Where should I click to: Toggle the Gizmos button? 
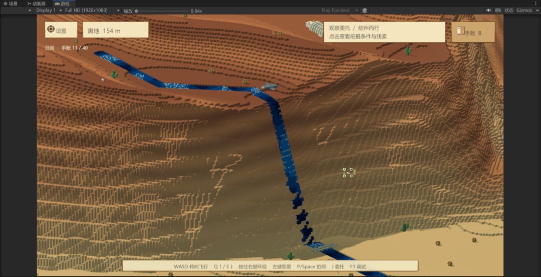(524, 10)
